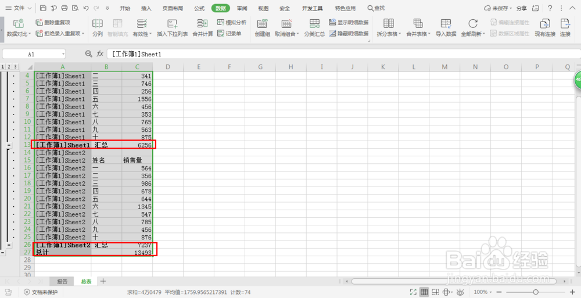Open the 开发工具 ribbon tab
This screenshot has width=581, height=298.
coord(312,8)
